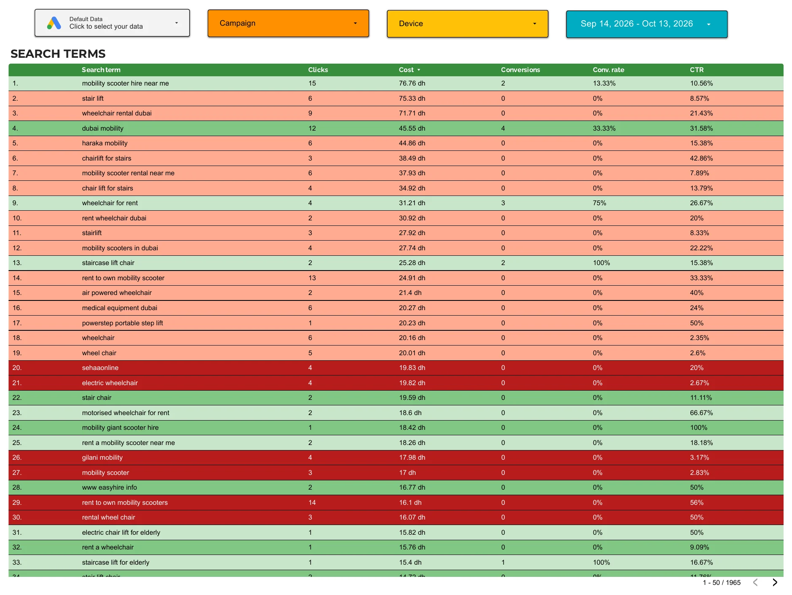Click 'rent a mobility scooter near me'
This screenshot has height=595, width=792.
129,443
